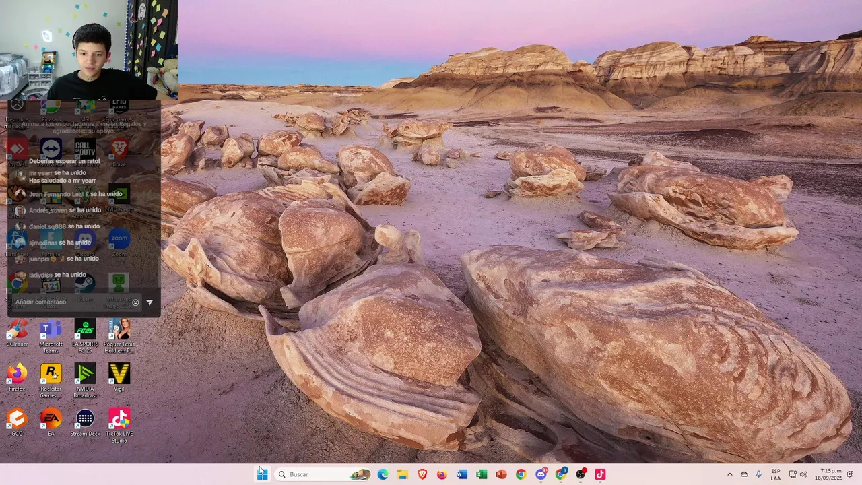Select the Microsoft Teams desktop shortcut
862x485 pixels.
51,336
